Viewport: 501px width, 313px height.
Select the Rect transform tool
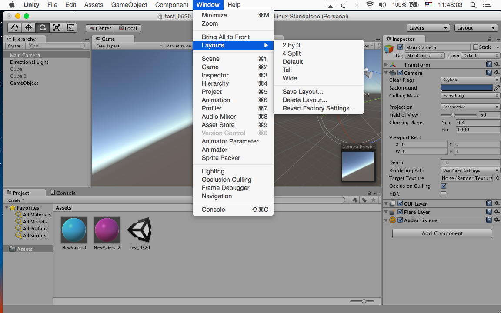pyautogui.click(x=70, y=28)
